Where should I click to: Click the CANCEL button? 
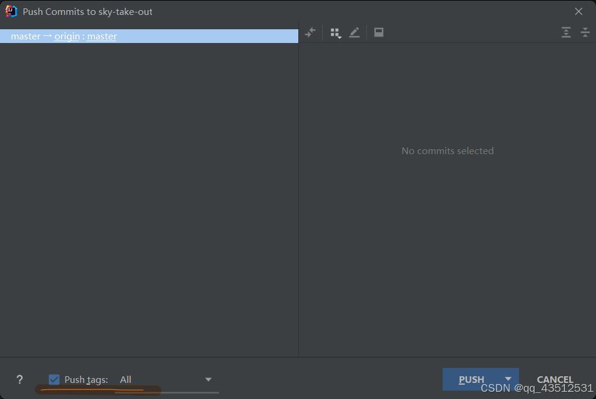click(555, 379)
